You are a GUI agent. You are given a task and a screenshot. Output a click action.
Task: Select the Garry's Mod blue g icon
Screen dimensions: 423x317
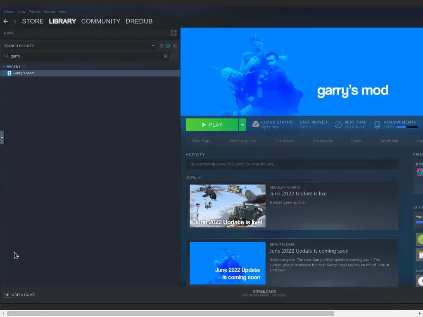coord(9,73)
